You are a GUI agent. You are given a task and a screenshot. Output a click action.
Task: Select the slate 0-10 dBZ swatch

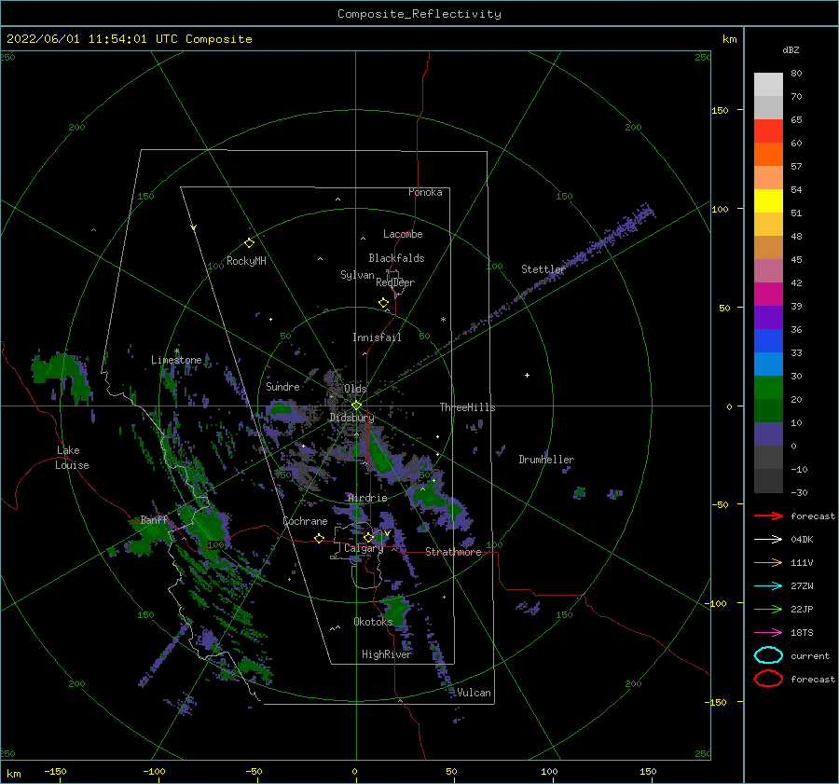tap(768, 433)
